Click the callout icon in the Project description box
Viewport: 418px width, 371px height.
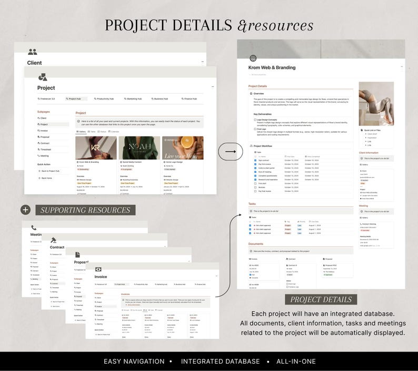(78, 121)
